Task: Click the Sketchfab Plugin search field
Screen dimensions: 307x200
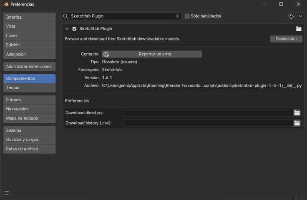Action: pos(121,16)
